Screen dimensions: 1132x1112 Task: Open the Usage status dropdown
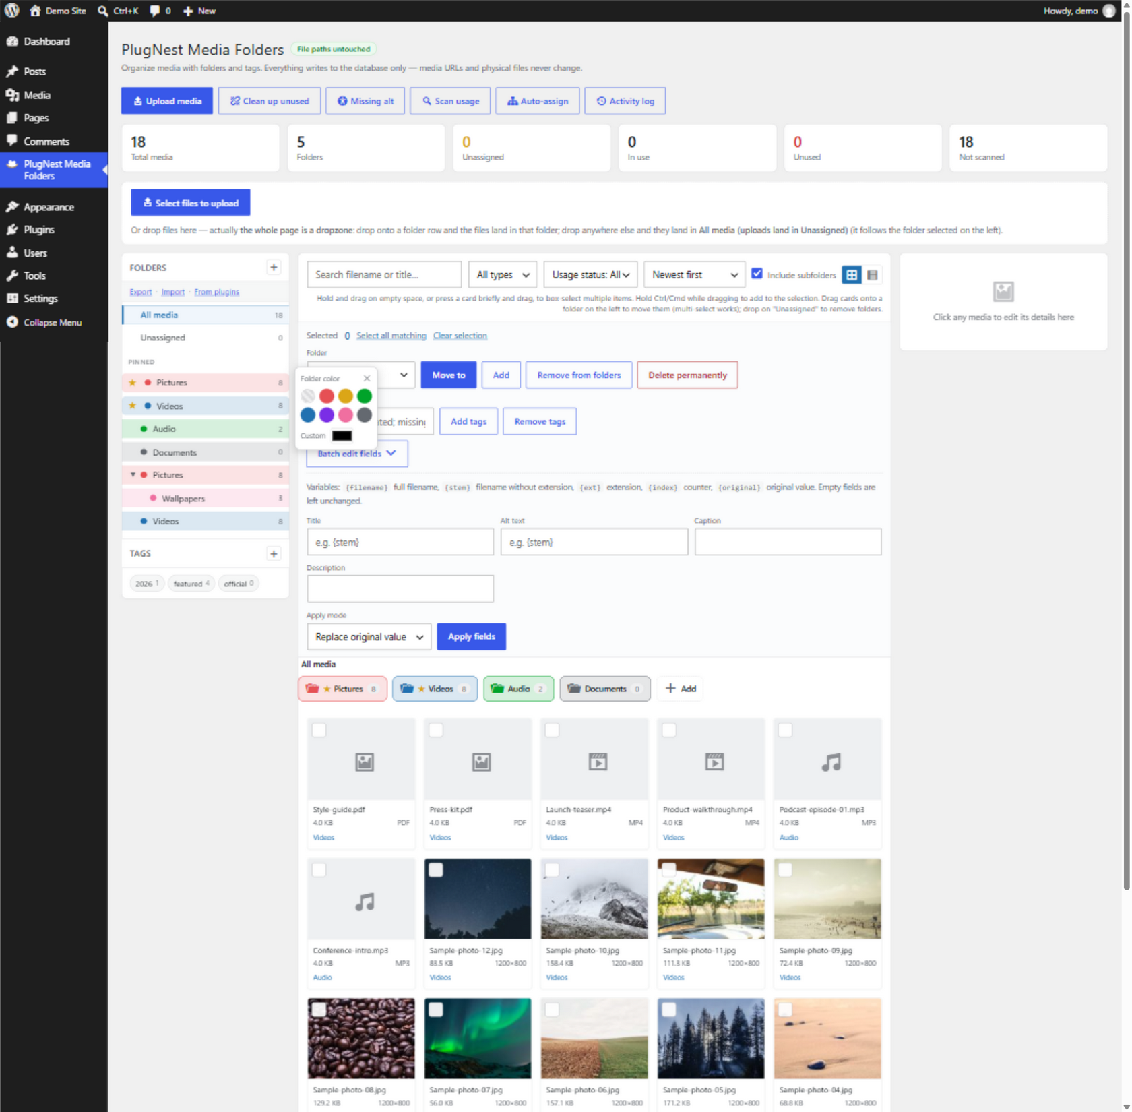point(590,275)
